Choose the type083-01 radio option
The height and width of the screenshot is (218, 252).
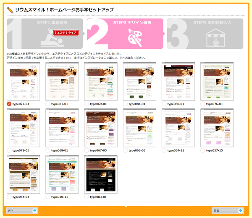click(87, 197)
